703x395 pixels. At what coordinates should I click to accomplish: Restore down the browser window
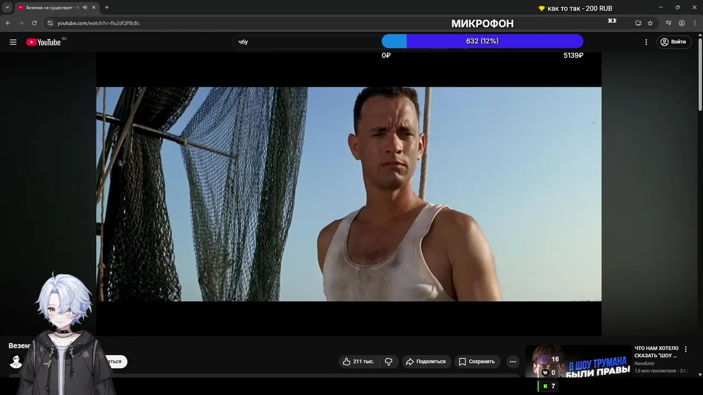pos(677,7)
